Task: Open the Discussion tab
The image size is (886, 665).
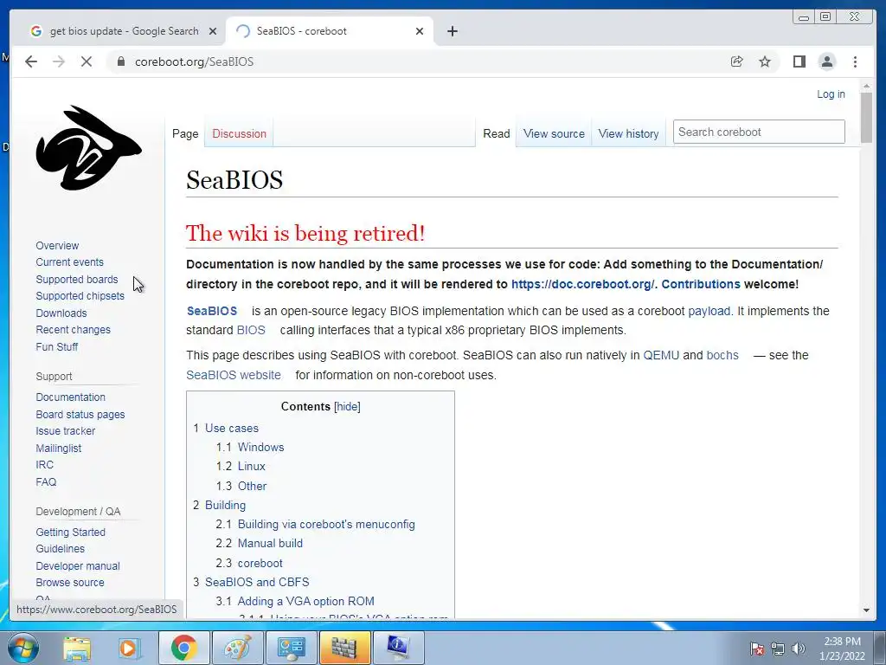Action: coord(239,134)
